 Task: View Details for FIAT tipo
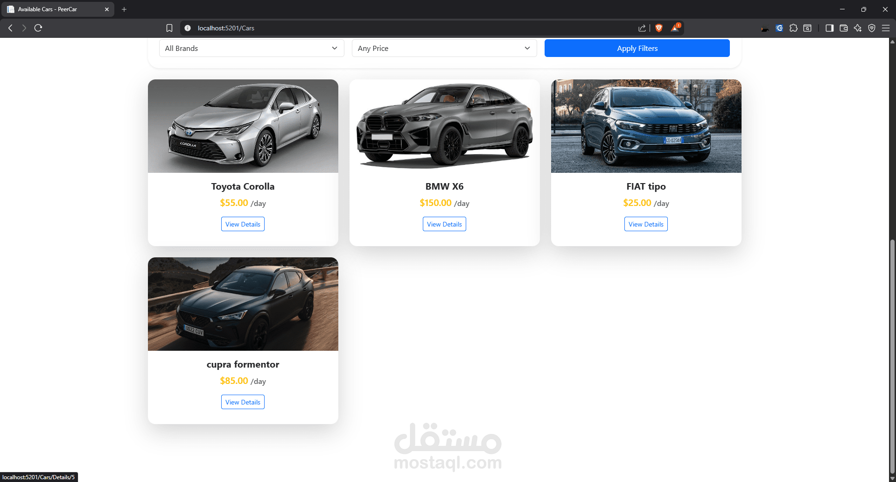pos(646,224)
